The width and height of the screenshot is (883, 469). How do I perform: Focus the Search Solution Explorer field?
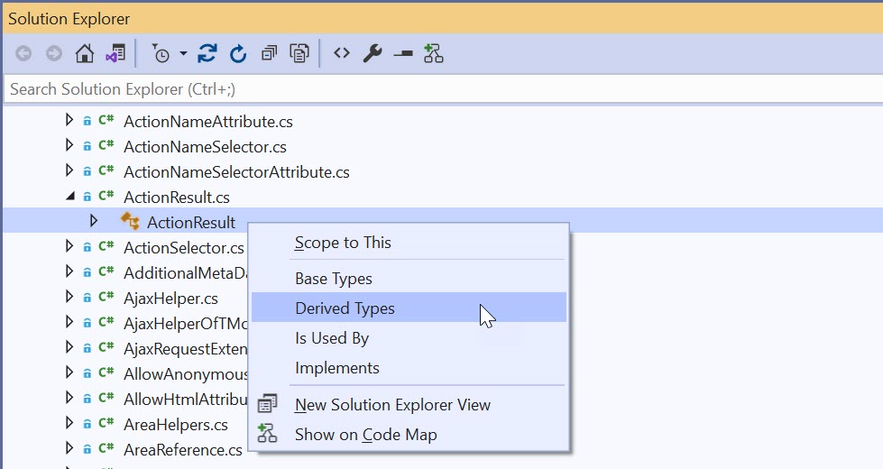click(443, 89)
